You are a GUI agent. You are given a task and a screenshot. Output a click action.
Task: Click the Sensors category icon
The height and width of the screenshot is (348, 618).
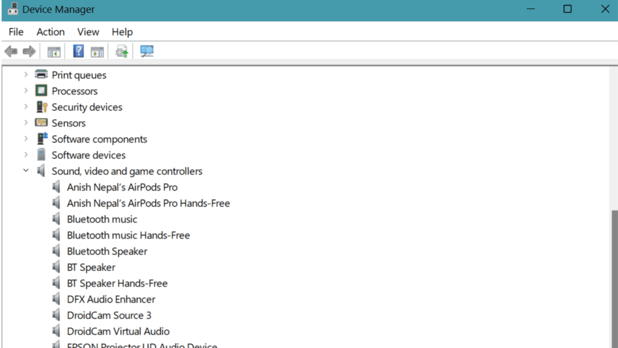click(42, 122)
